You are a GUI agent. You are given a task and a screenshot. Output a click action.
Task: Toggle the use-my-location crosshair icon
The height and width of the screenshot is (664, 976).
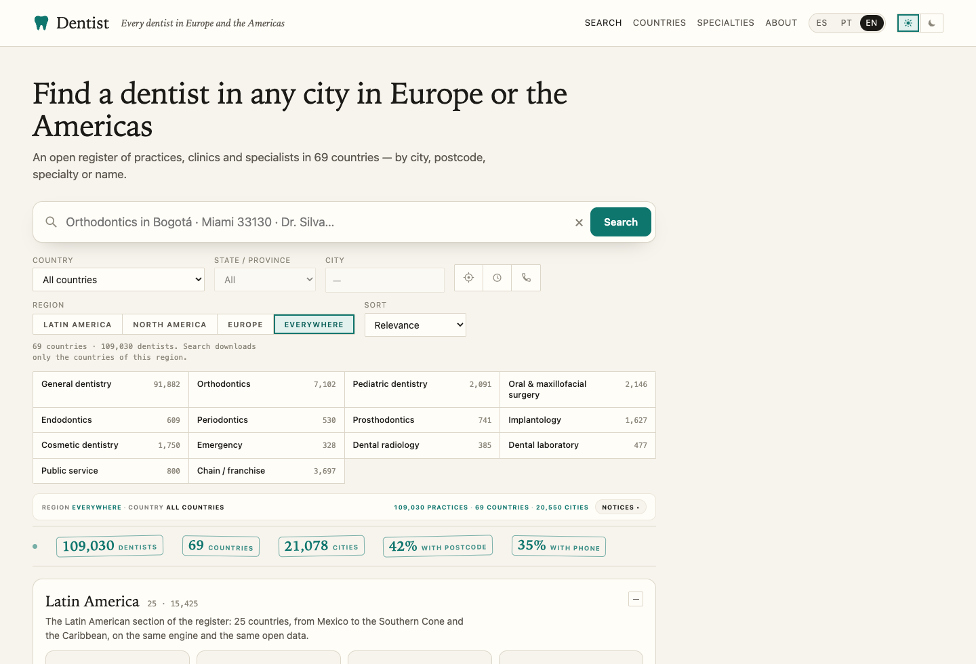pyautogui.click(x=468, y=278)
